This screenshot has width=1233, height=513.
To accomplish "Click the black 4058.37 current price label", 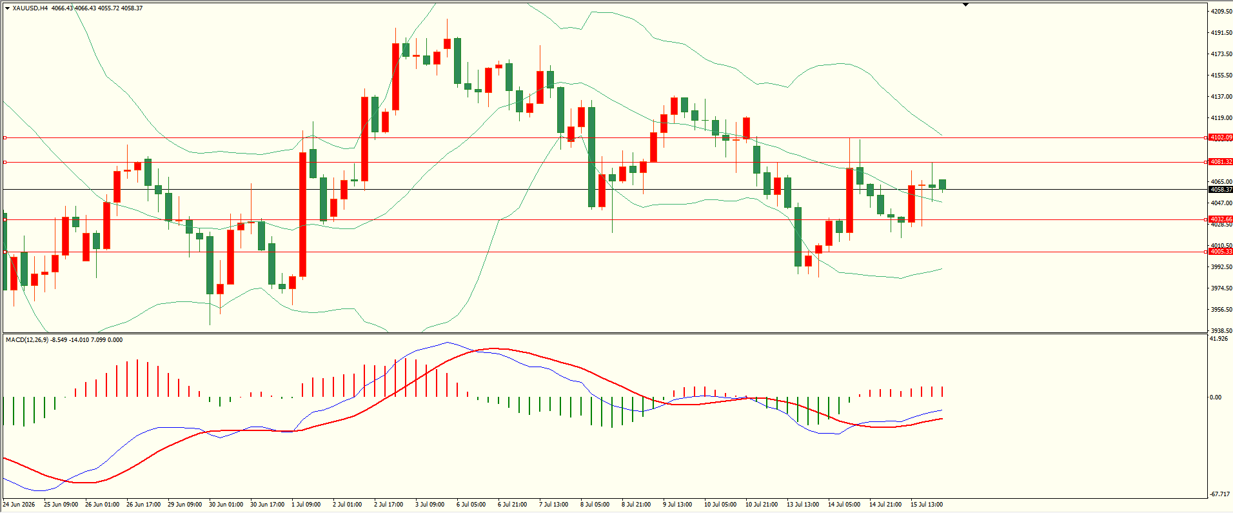I will click(1221, 190).
